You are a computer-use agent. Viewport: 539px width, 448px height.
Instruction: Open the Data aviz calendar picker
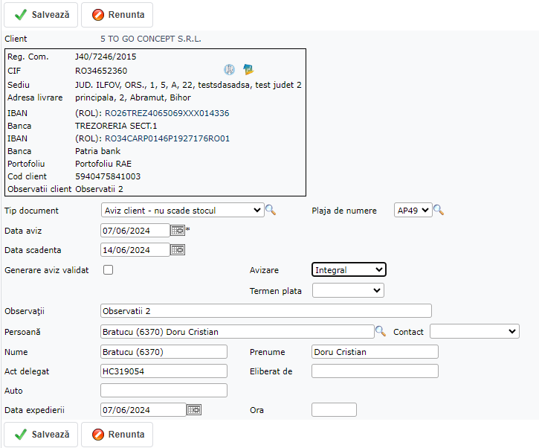tap(178, 231)
